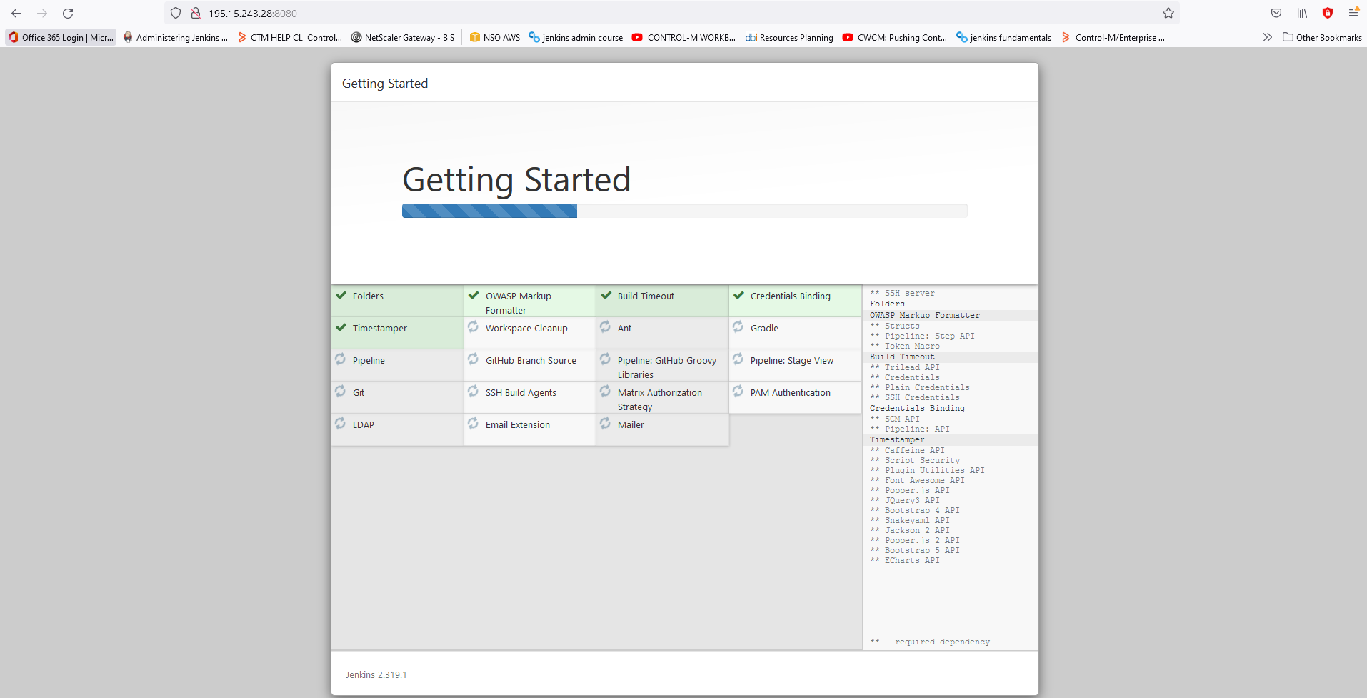Open the Administering Jenkins bookmark
Image resolution: width=1367 pixels, height=698 pixels.
(x=176, y=37)
